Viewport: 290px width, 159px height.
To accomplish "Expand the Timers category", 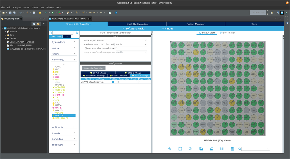I will tap(64, 54).
